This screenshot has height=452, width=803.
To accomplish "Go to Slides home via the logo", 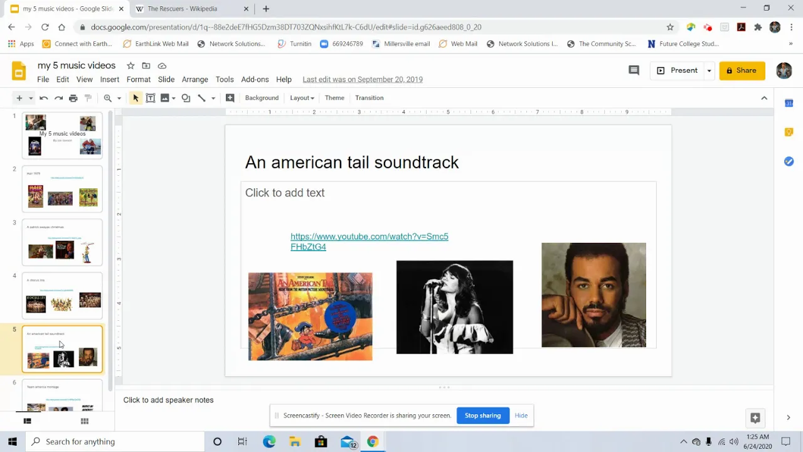I will pyautogui.click(x=19, y=71).
